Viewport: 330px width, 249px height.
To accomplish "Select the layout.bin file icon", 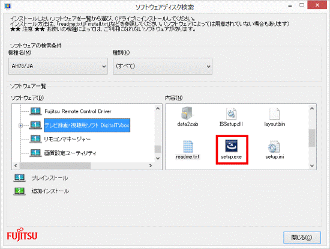I will [x=274, y=114].
